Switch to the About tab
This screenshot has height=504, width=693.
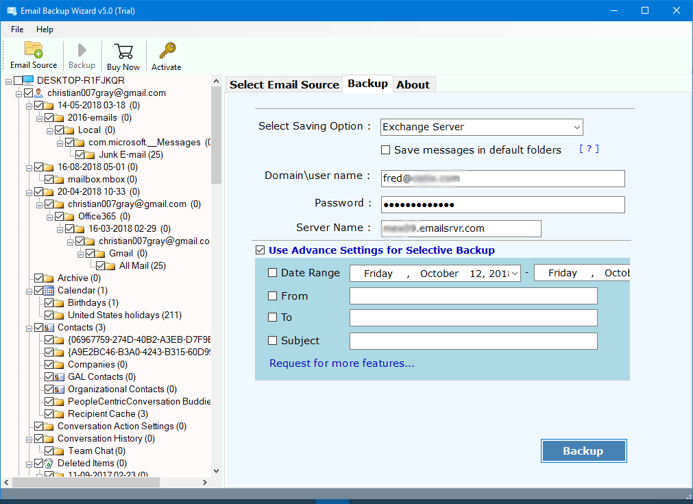[413, 84]
